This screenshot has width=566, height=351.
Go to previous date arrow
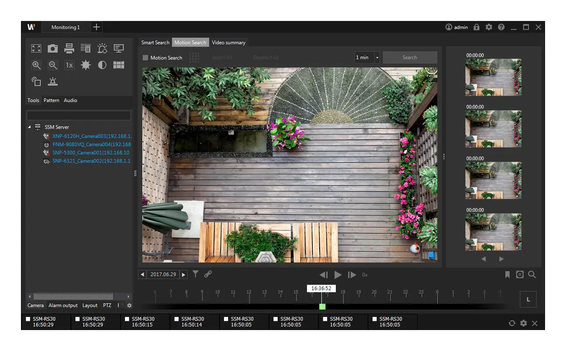tap(142, 275)
